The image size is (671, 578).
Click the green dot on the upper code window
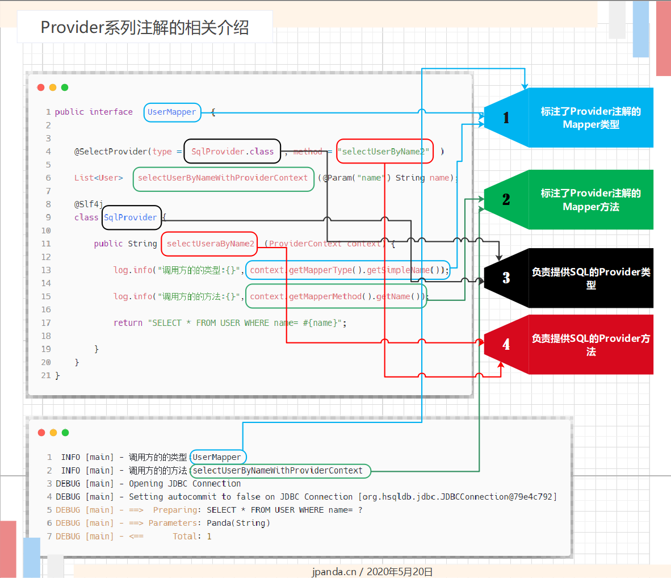[x=64, y=87]
